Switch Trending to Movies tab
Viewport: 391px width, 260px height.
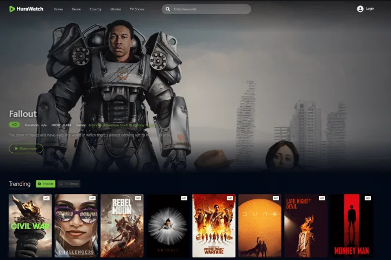click(46, 184)
